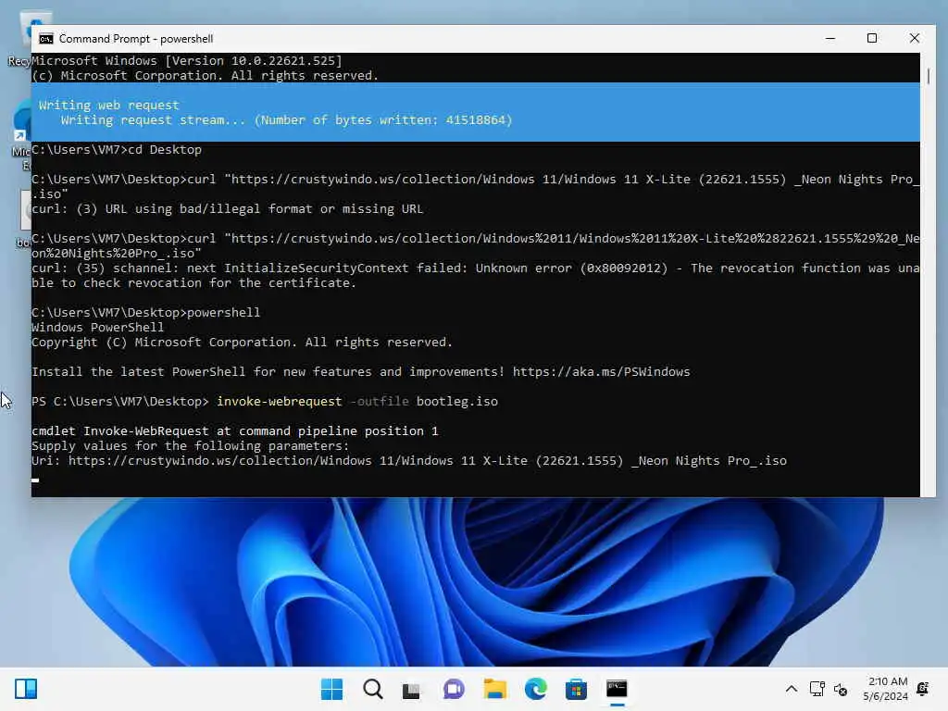Show hidden system tray icons

pyautogui.click(x=791, y=689)
